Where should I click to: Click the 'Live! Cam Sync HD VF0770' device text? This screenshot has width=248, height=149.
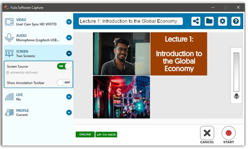[37, 25]
